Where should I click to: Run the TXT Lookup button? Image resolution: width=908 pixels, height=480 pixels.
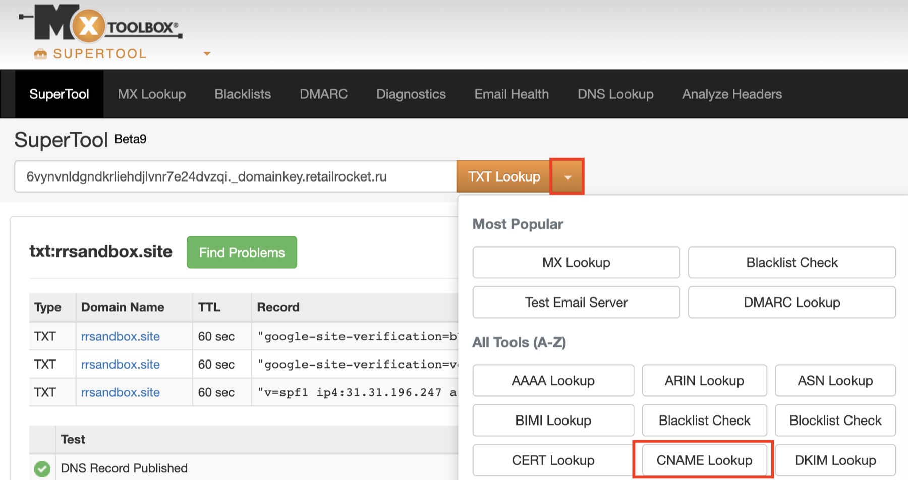click(503, 177)
